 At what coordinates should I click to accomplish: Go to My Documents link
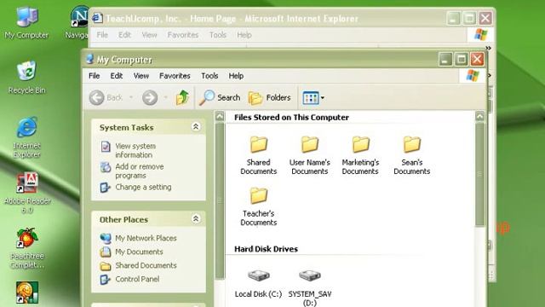pos(139,252)
